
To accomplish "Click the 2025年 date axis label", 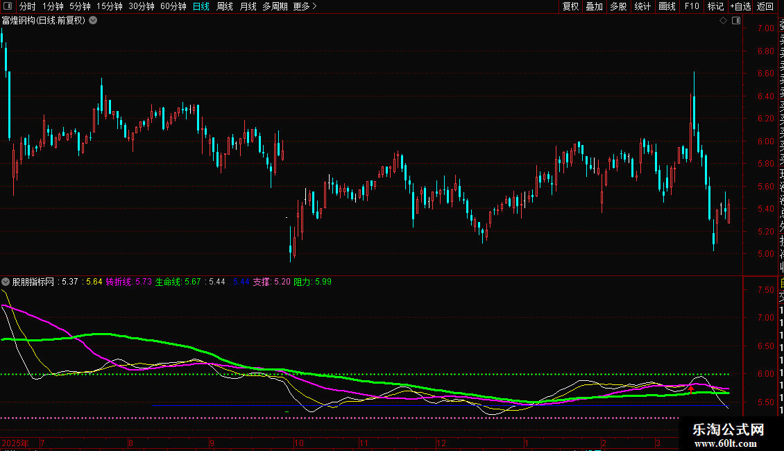I will (15, 443).
